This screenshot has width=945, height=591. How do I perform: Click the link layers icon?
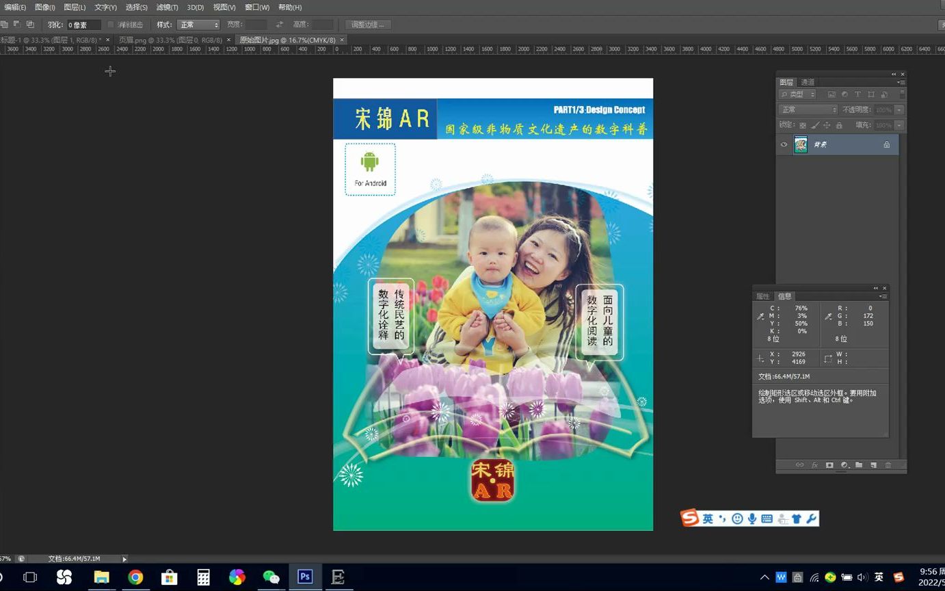tap(800, 465)
